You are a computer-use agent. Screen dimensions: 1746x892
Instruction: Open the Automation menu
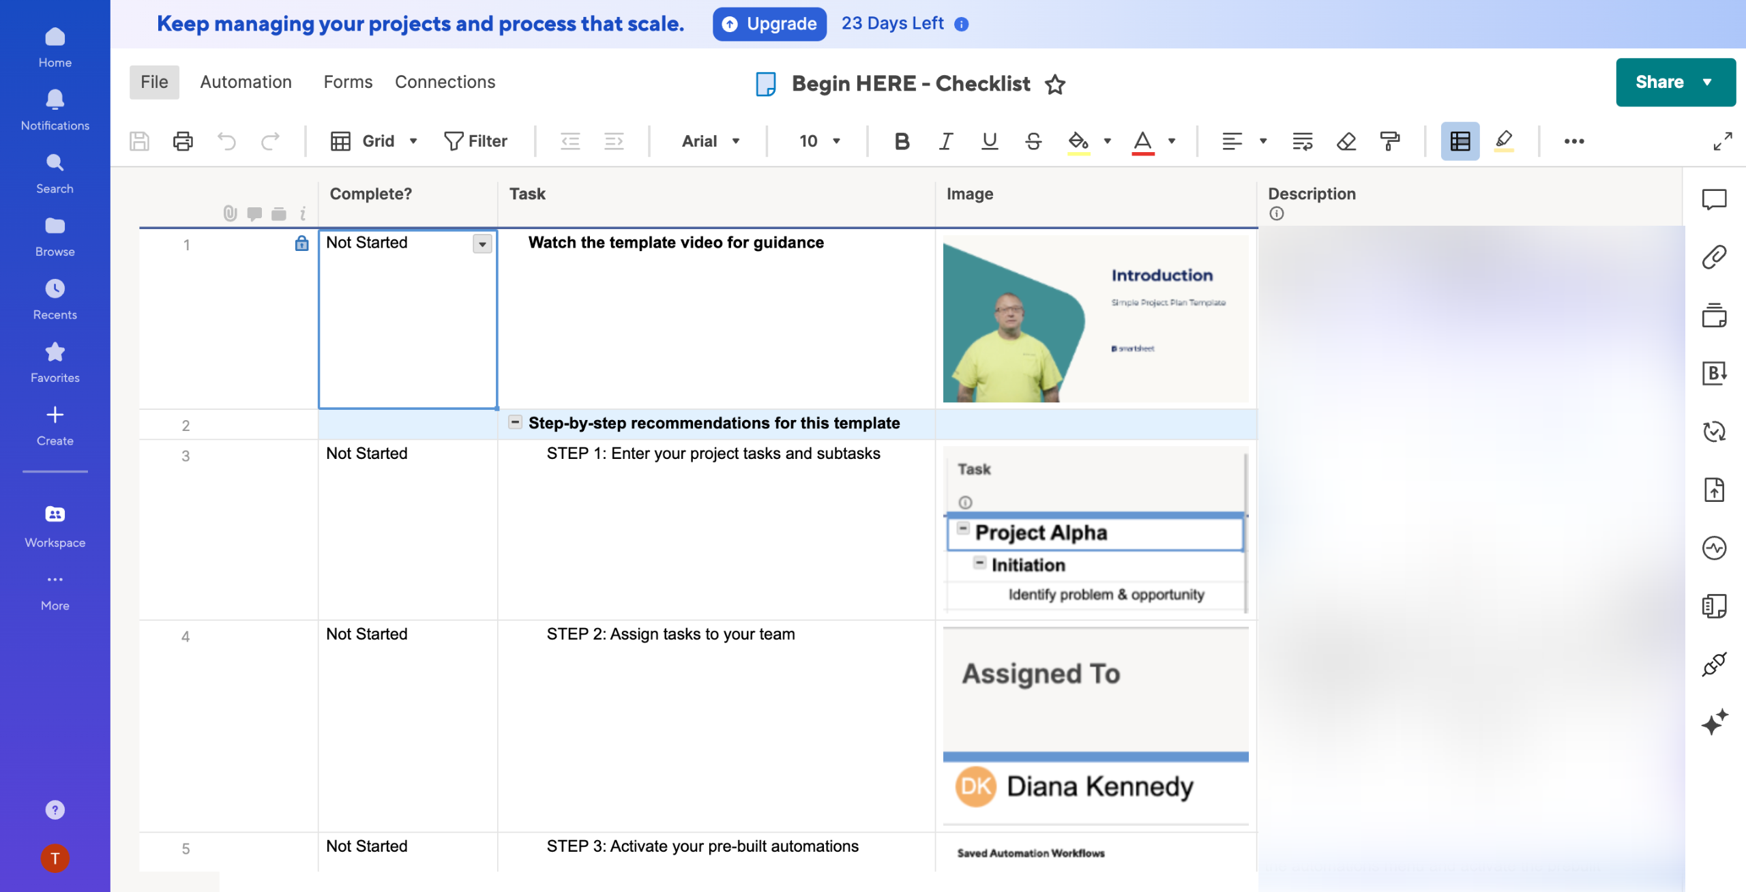pos(246,82)
